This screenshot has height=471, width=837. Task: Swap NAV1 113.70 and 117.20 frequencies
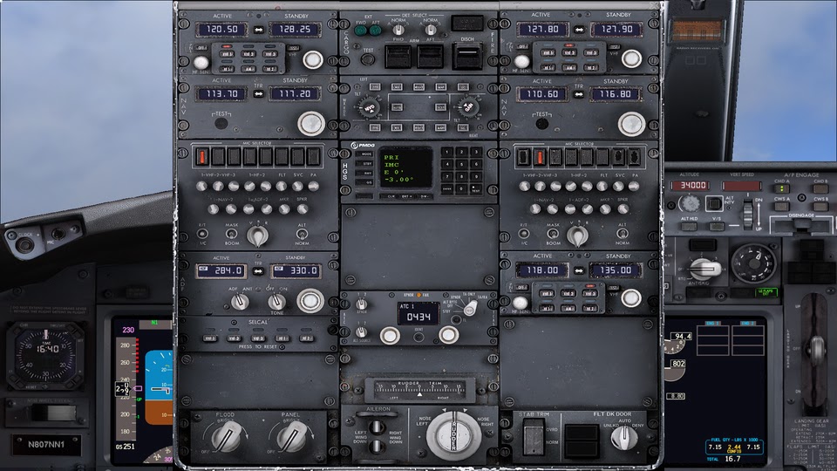pos(258,94)
